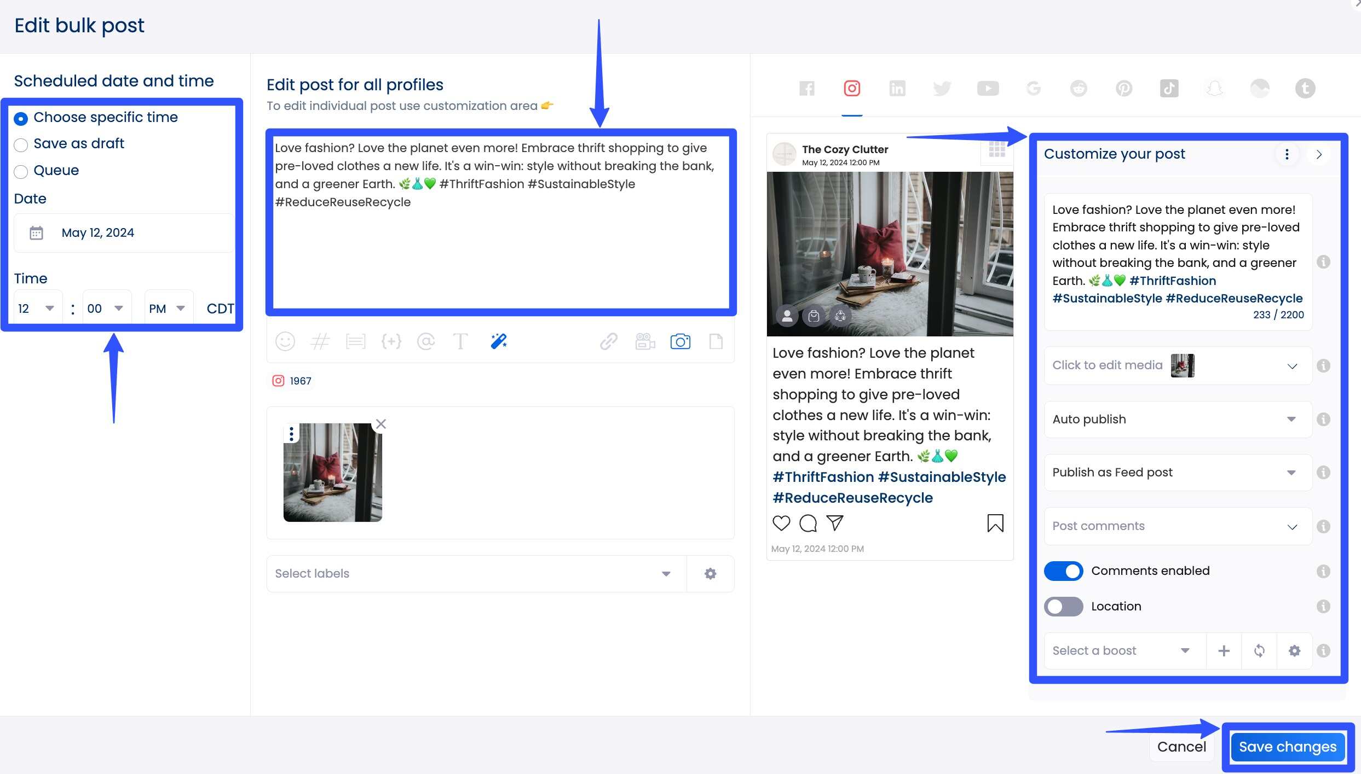The image size is (1361, 774).
Task: Open the emoji picker
Action: pyautogui.click(x=285, y=341)
